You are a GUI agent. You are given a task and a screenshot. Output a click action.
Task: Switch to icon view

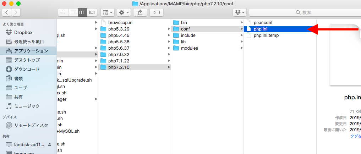click(x=63, y=12)
